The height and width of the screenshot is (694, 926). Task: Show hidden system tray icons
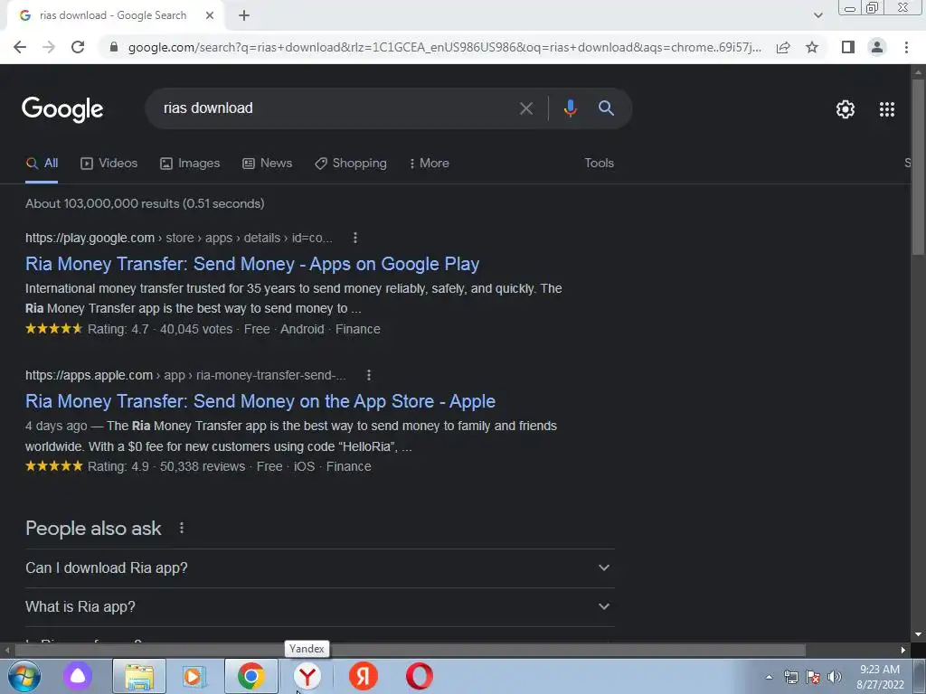[769, 677]
